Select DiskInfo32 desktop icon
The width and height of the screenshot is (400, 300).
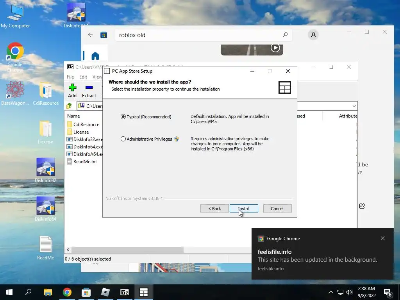(x=46, y=170)
